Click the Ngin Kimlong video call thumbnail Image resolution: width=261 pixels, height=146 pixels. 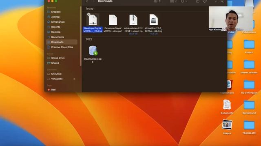click(x=231, y=19)
